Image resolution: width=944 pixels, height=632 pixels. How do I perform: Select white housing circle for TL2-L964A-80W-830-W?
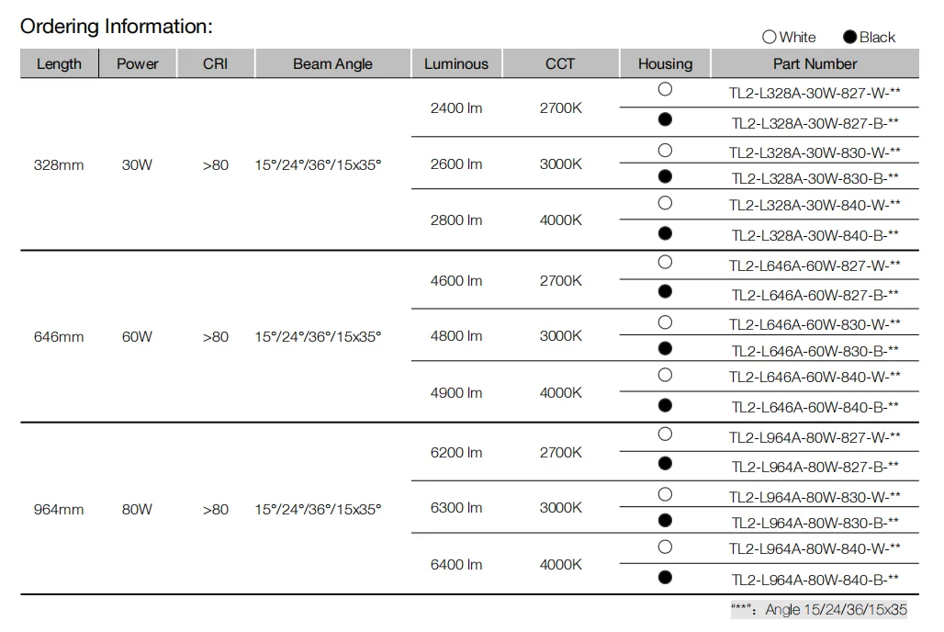pyautogui.click(x=666, y=494)
